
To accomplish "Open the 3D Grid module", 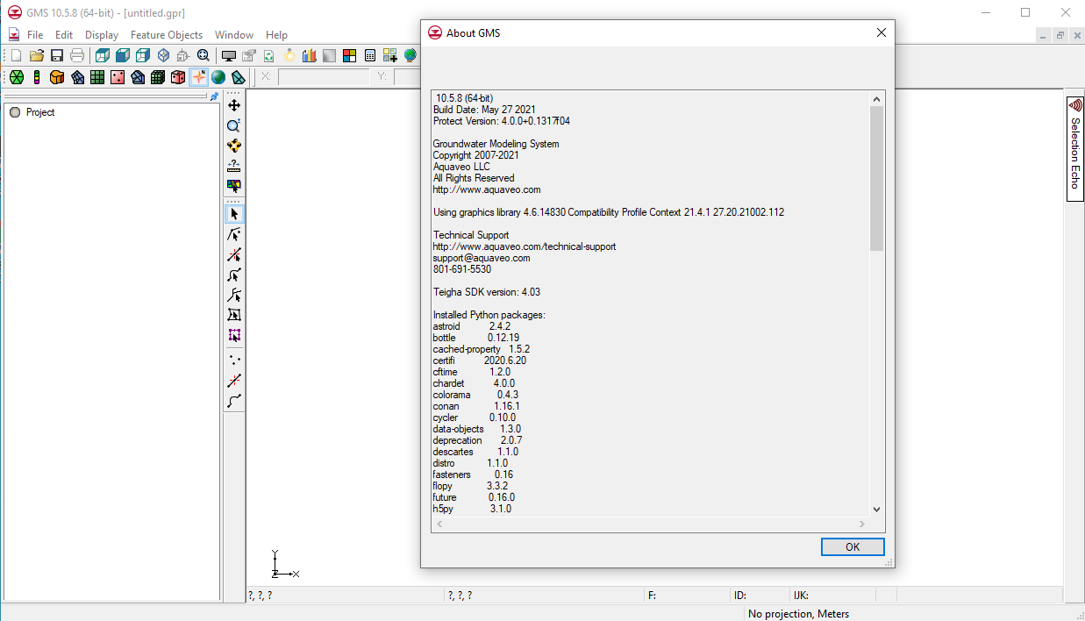I will pyautogui.click(x=158, y=77).
